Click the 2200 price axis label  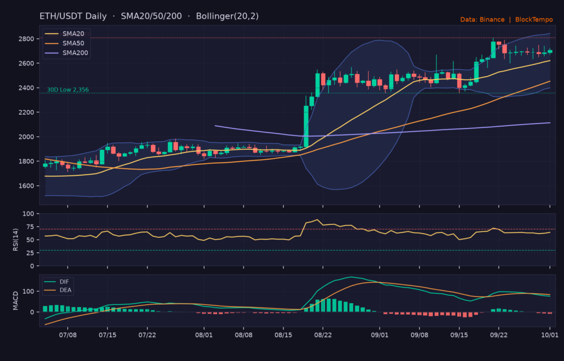26,112
